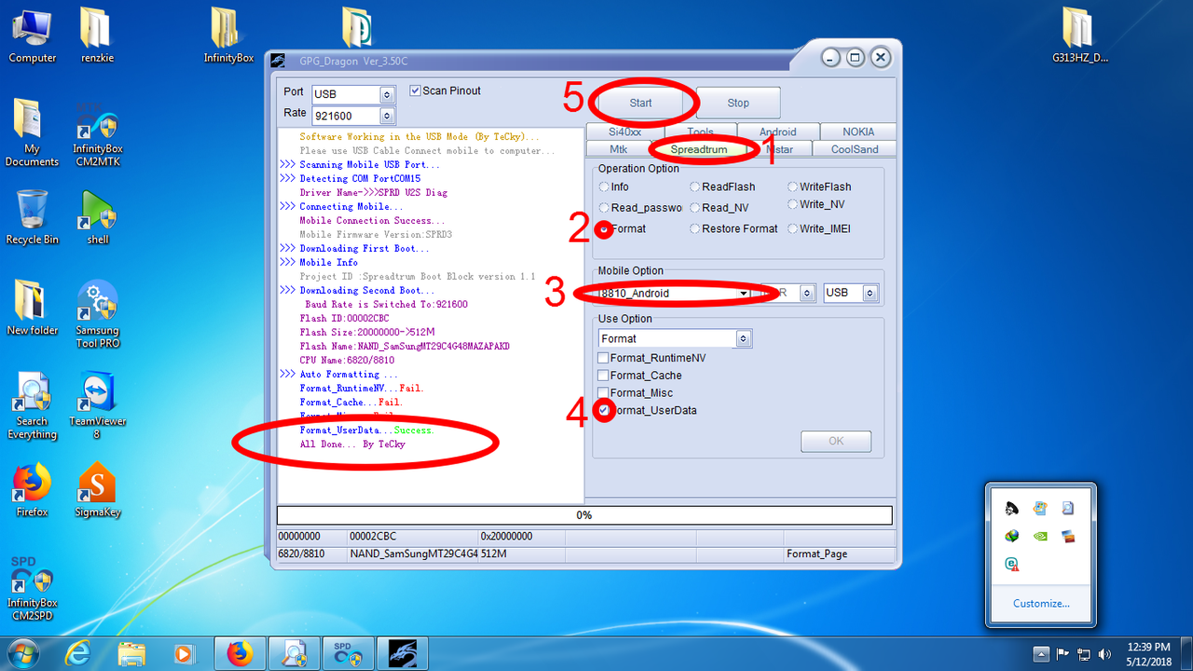Uncheck Format_UserData
The width and height of the screenshot is (1193, 671).
(x=602, y=410)
